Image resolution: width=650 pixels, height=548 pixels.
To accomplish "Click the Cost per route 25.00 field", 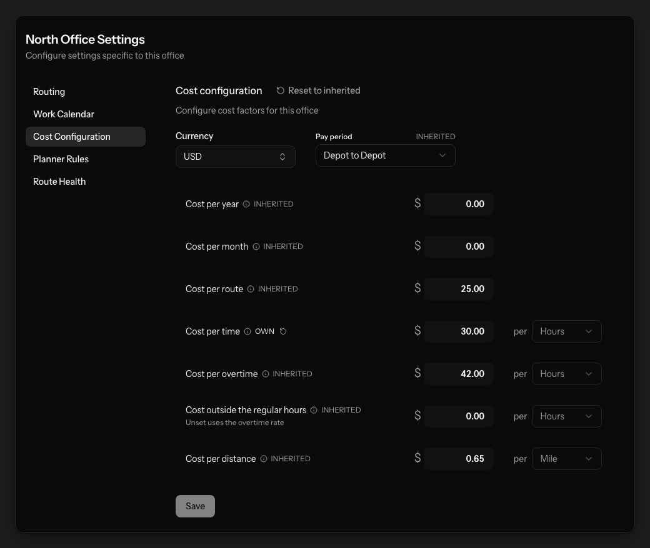I will click(459, 289).
